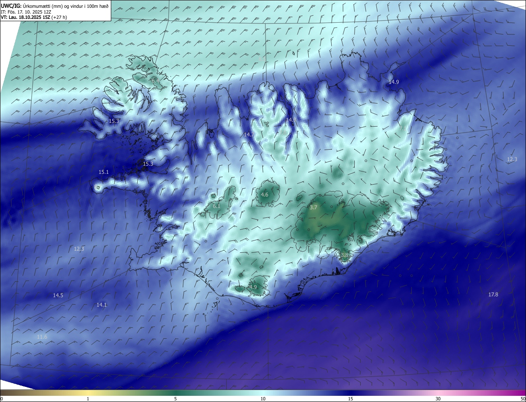
Task: Click the colorbar tick label 1
Action: pyautogui.click(x=88, y=399)
